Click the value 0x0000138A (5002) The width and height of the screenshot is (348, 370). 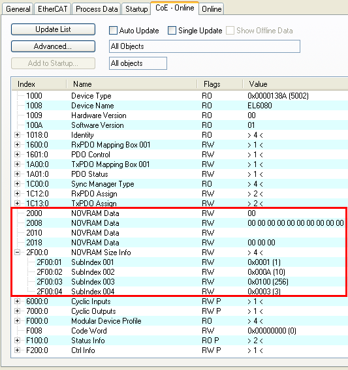coord(278,96)
